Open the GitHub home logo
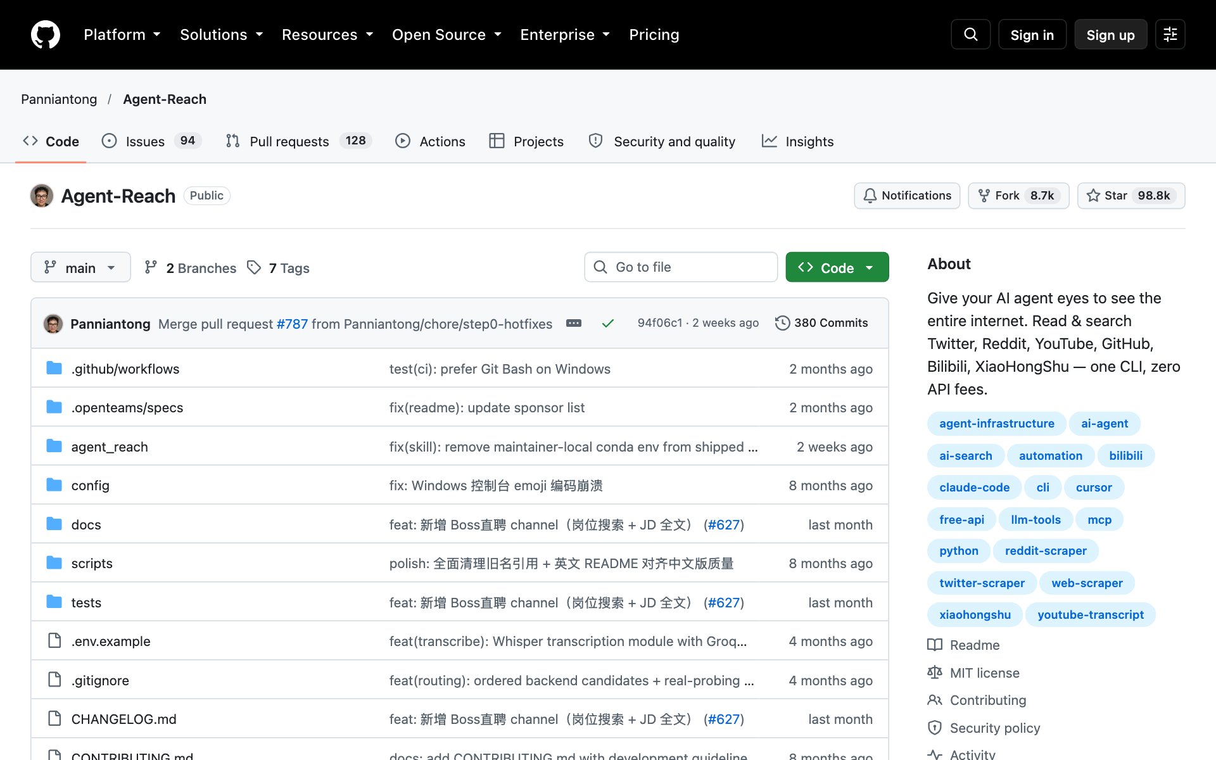1216x760 pixels. (46, 34)
